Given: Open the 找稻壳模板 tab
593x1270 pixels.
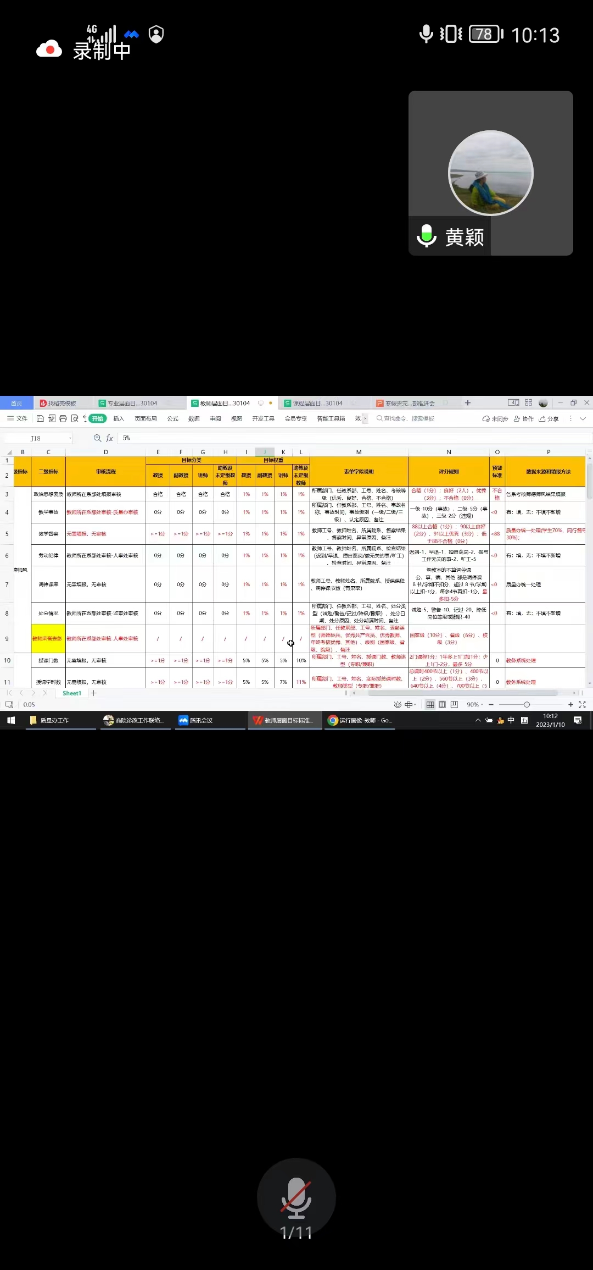Looking at the screenshot, I should [x=62, y=403].
